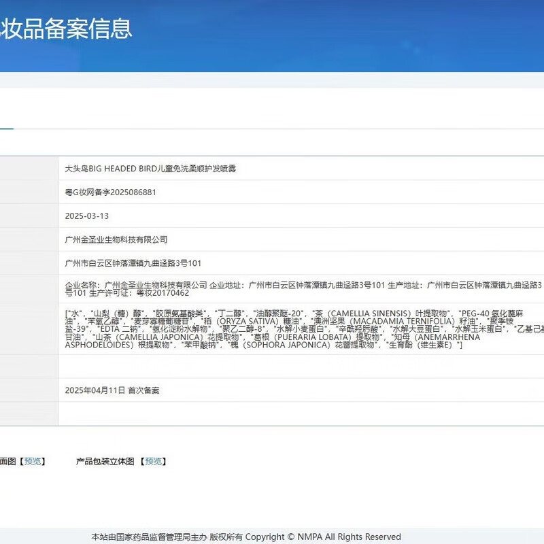The width and height of the screenshot is (544, 544).
Task: Click the company name 广州金圣业生物科技有限公司 row
Action: coord(116,239)
